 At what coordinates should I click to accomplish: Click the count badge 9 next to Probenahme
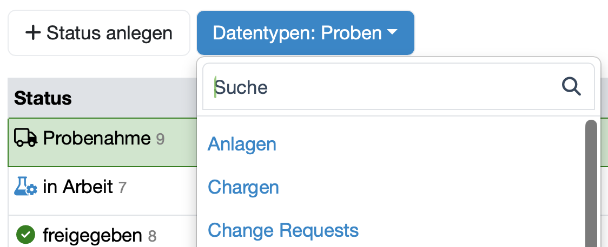pos(160,140)
